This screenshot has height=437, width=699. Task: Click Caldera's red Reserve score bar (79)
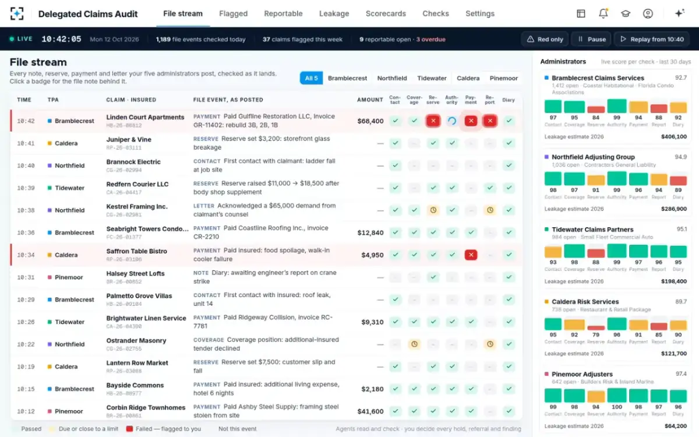(596, 328)
